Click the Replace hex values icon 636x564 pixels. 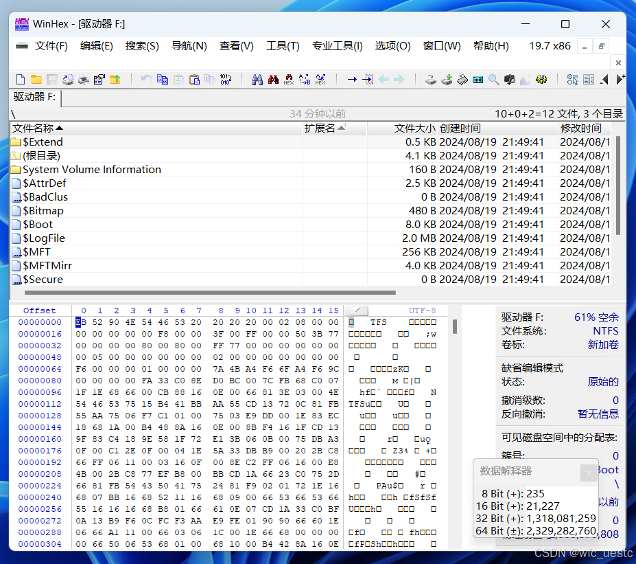[320, 80]
